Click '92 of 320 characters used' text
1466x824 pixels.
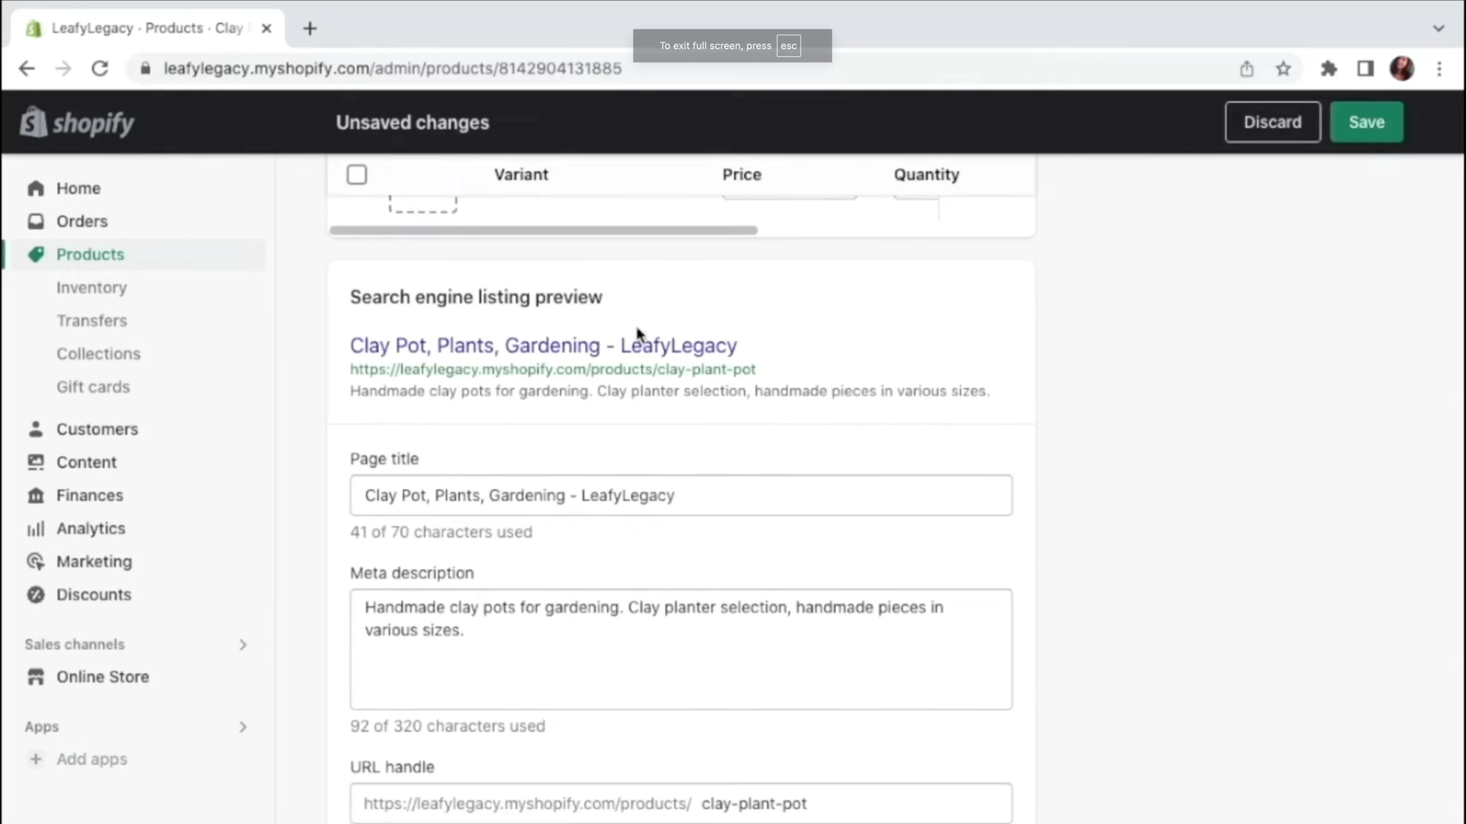click(447, 726)
